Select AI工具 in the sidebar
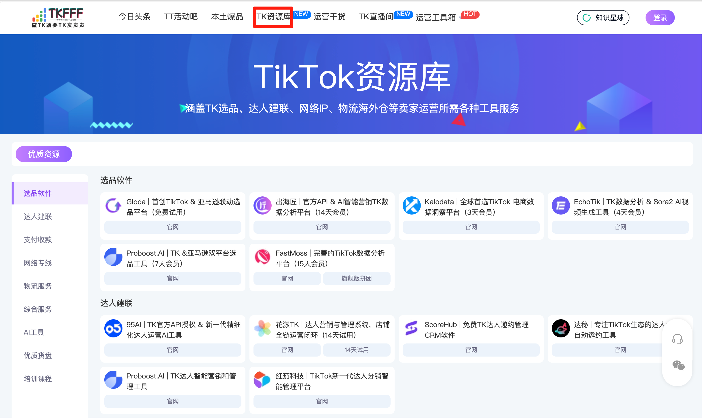 (34, 332)
